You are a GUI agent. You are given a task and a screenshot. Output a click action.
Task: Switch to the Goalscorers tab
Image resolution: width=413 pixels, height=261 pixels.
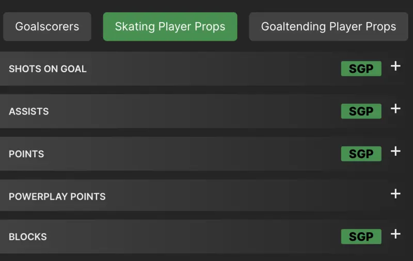click(x=47, y=27)
